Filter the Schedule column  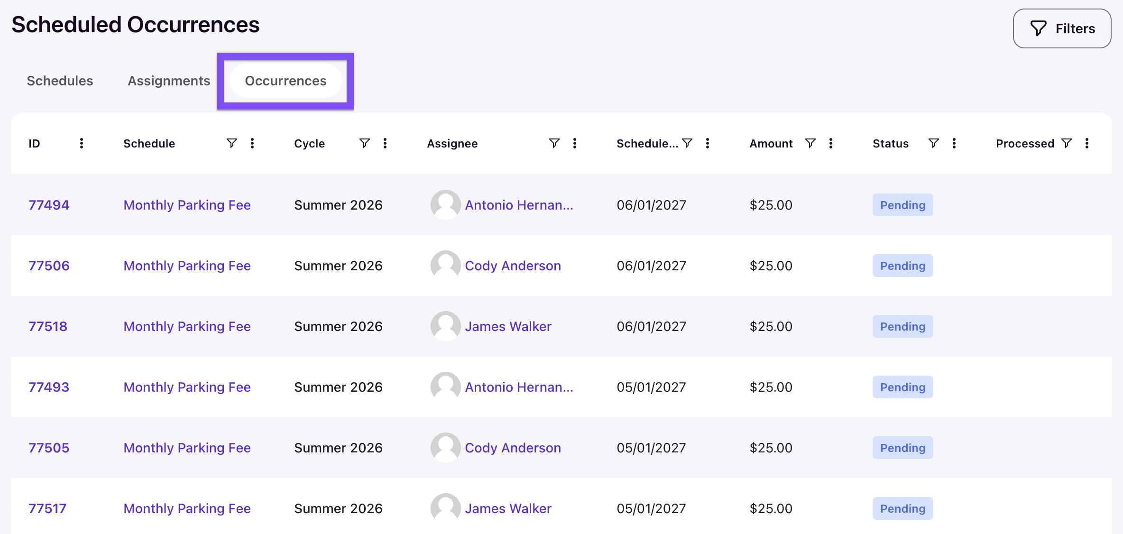pos(231,143)
